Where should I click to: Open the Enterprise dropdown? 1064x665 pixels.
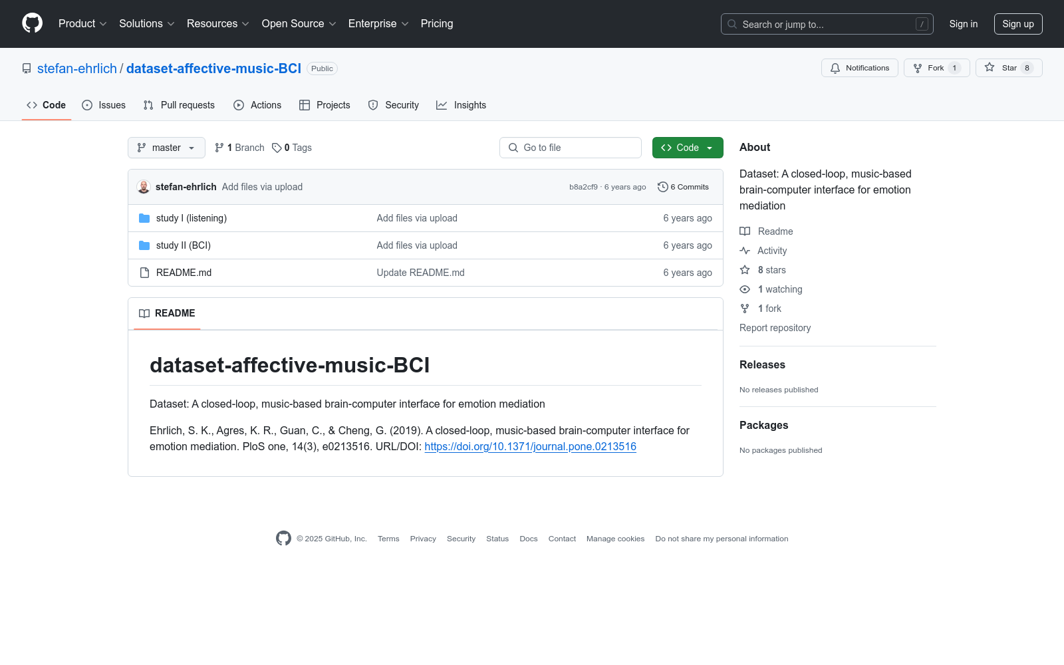pos(378,24)
